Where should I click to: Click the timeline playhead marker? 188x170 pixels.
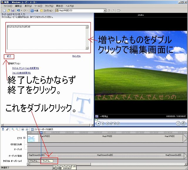point(41,133)
